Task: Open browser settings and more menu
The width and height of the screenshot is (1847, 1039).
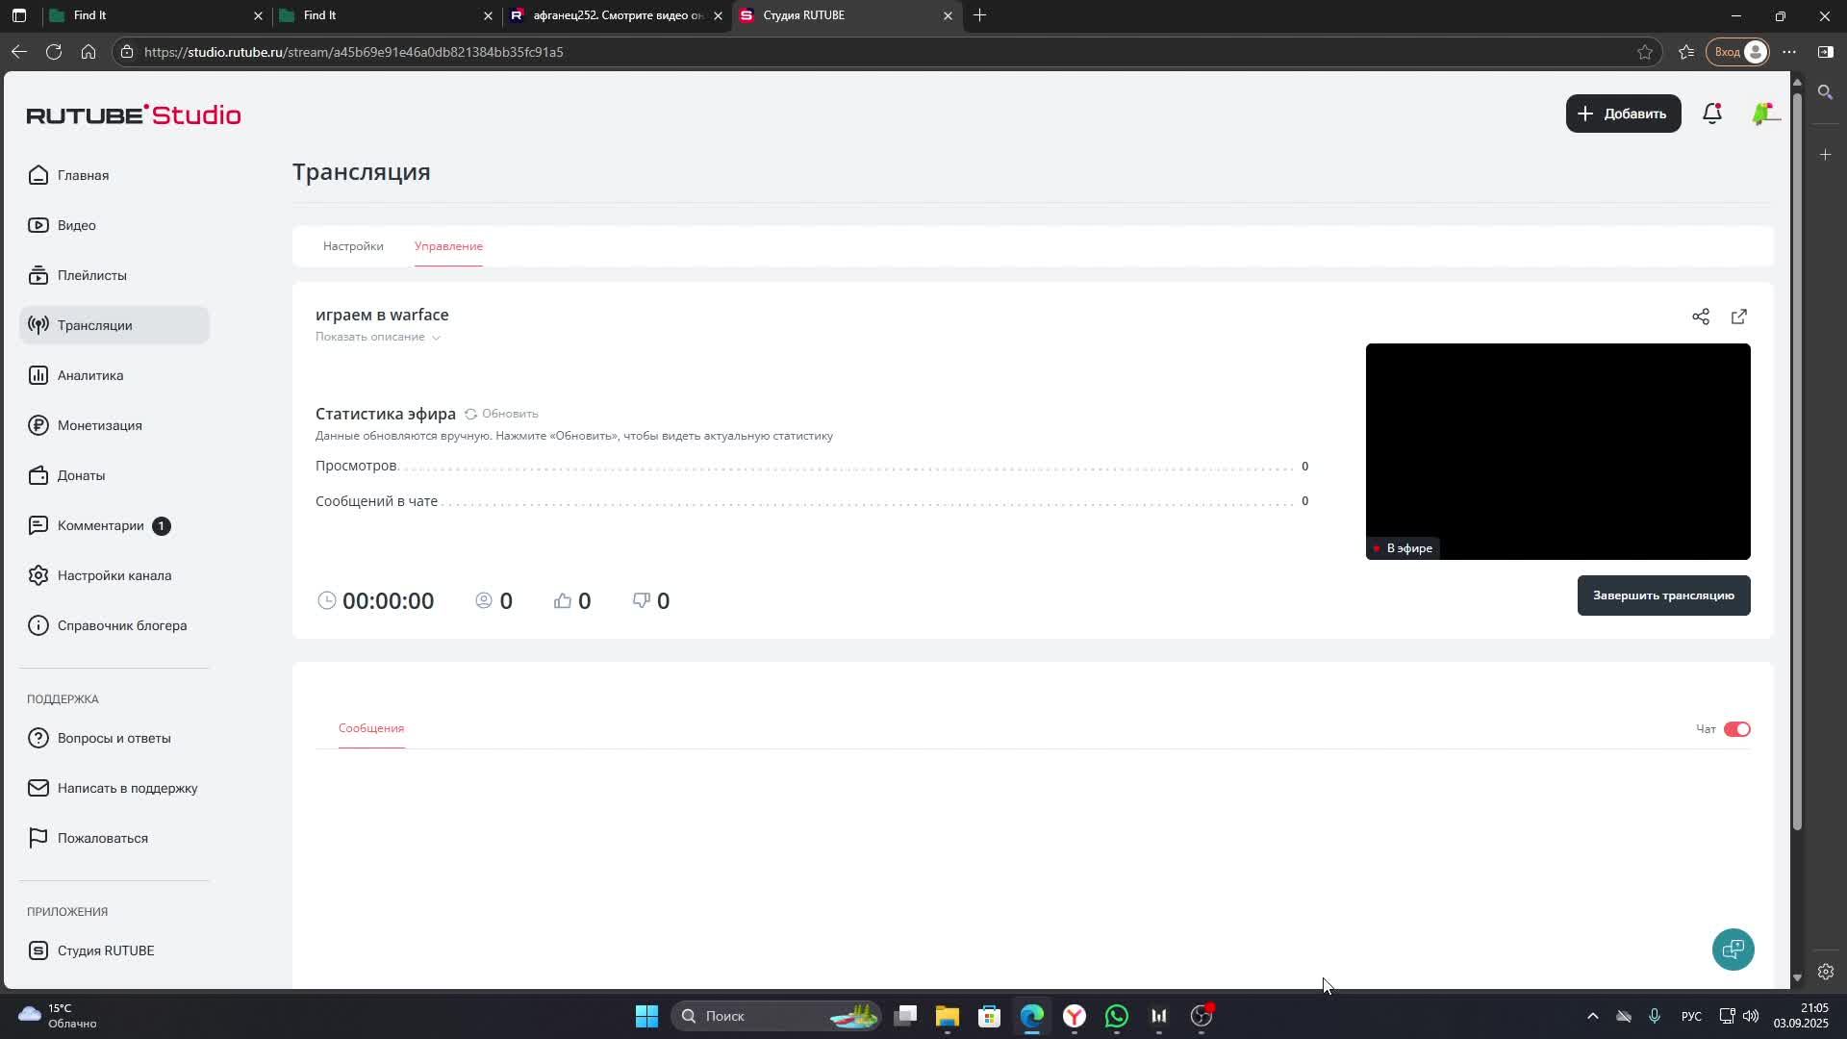Action: click(1788, 52)
